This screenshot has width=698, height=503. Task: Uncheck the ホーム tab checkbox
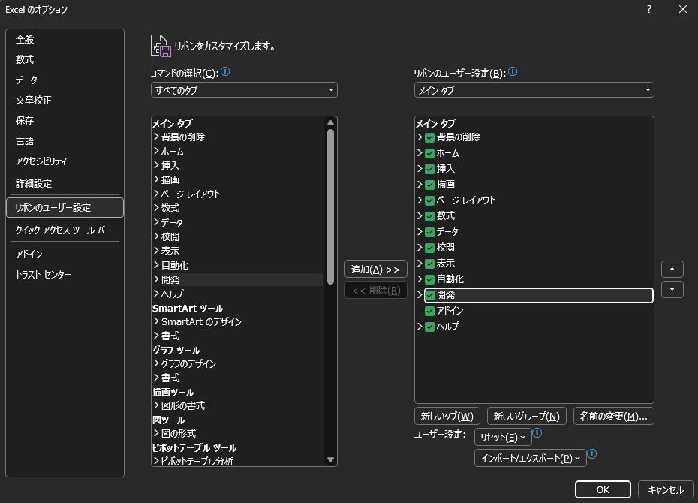pyautogui.click(x=429, y=154)
